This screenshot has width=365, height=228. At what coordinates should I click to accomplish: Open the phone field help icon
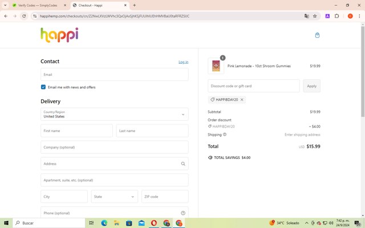click(x=183, y=213)
